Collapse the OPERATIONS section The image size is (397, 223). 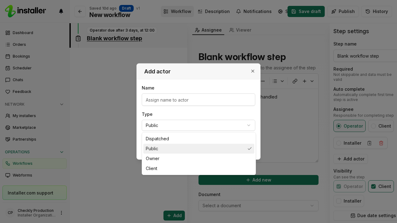[62, 152]
